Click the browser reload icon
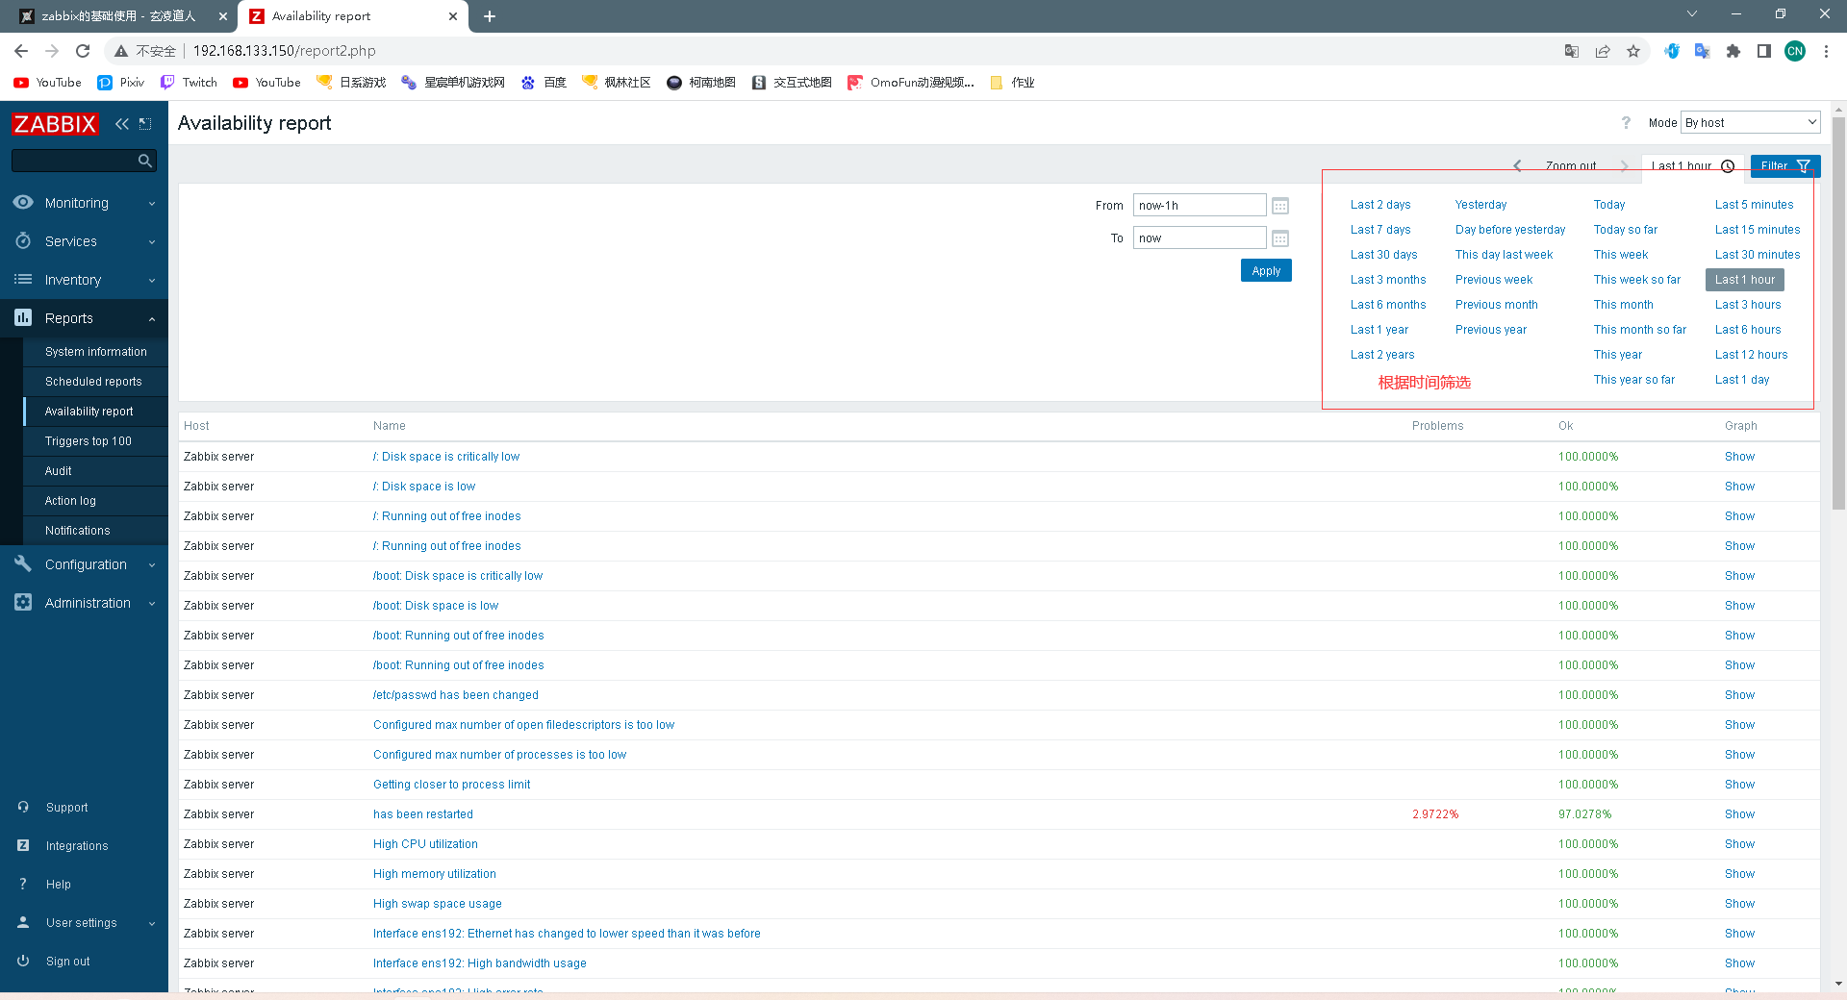The height and width of the screenshot is (1000, 1847). tap(83, 51)
